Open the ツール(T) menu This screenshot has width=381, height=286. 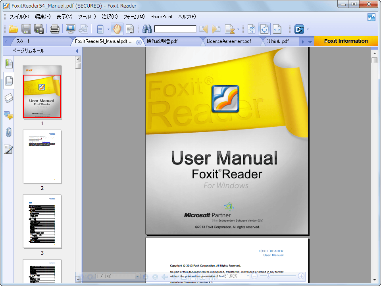click(x=87, y=17)
